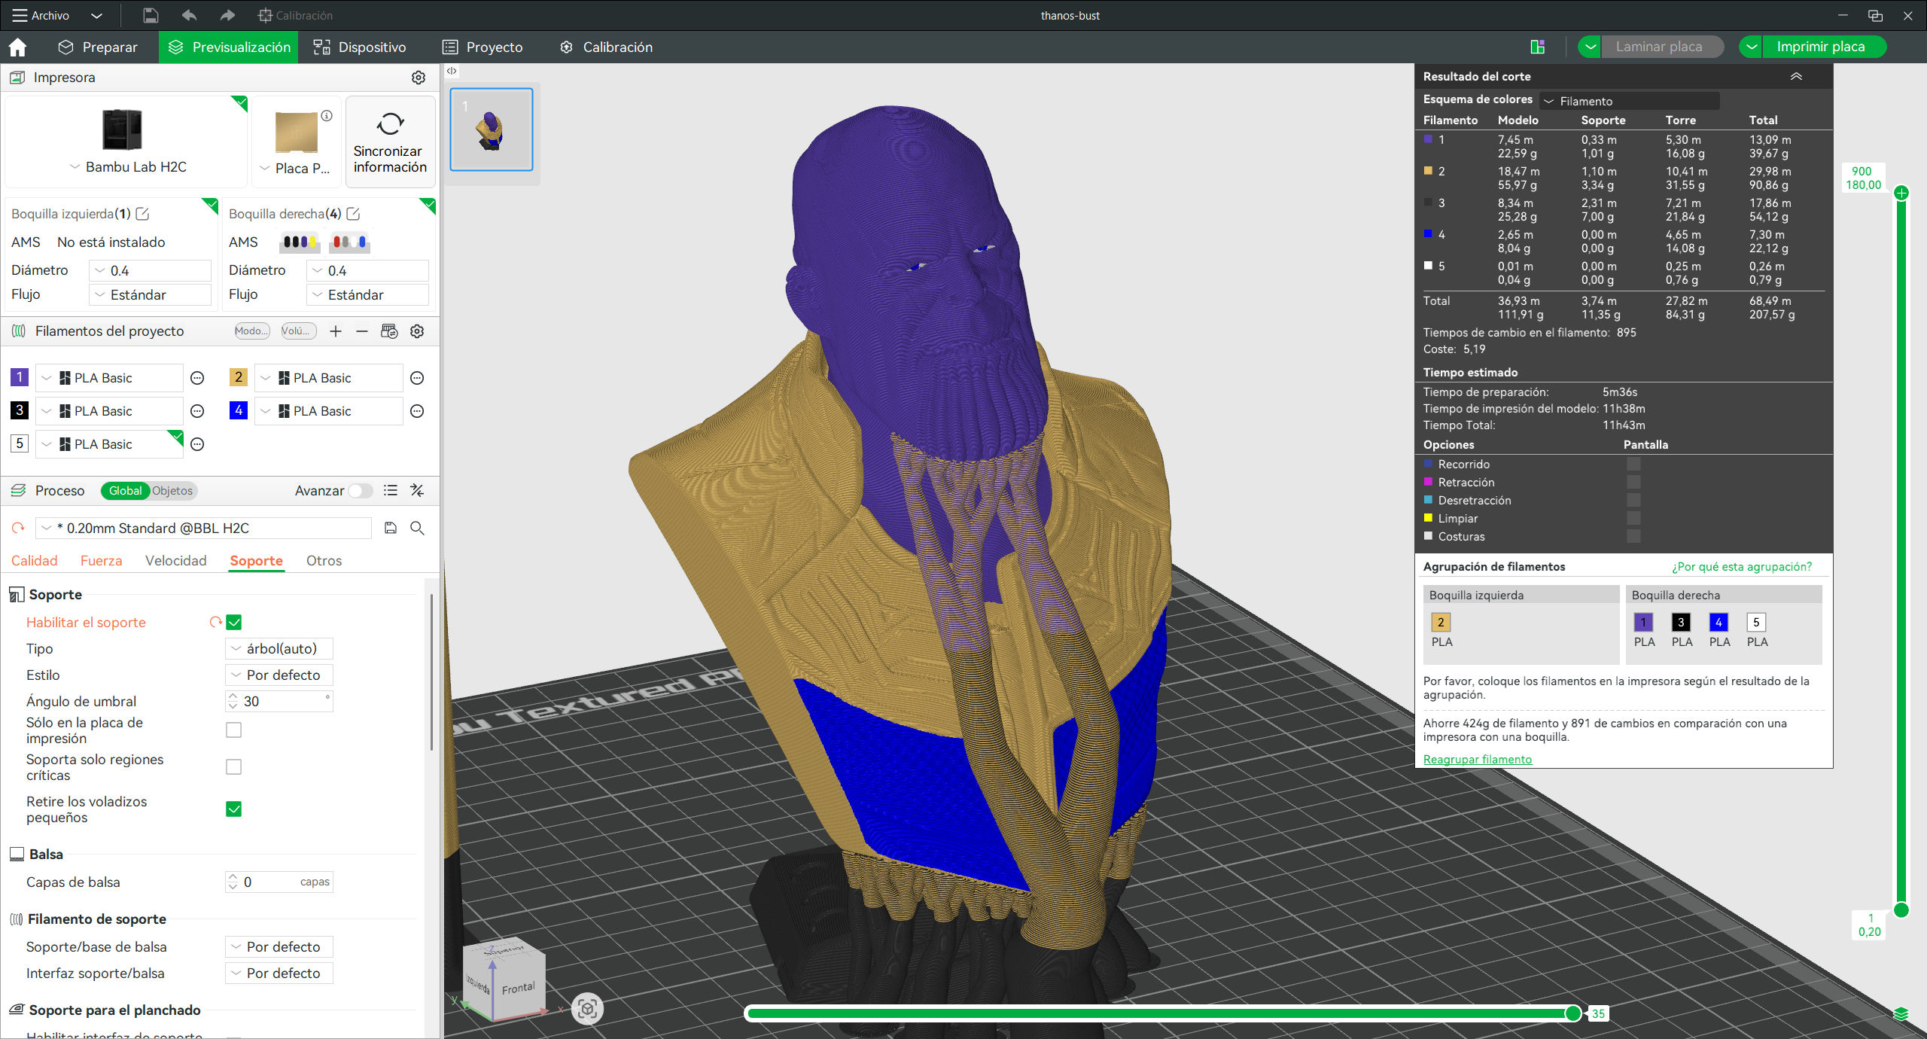Open process preset 0.20mm Standard dropdown
Screen dimensions: 1927x1039
(204, 528)
